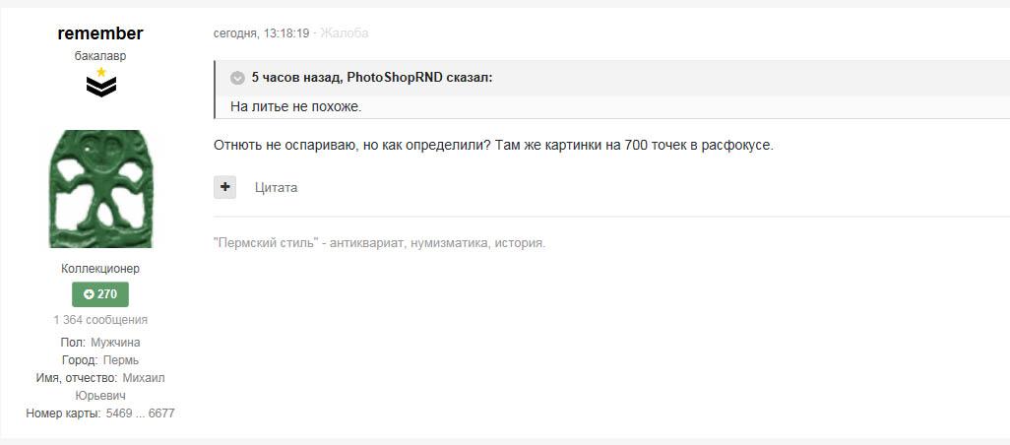The image size is (1010, 445).
Task: Click the Пол value Мужчина
Action: coord(115,342)
